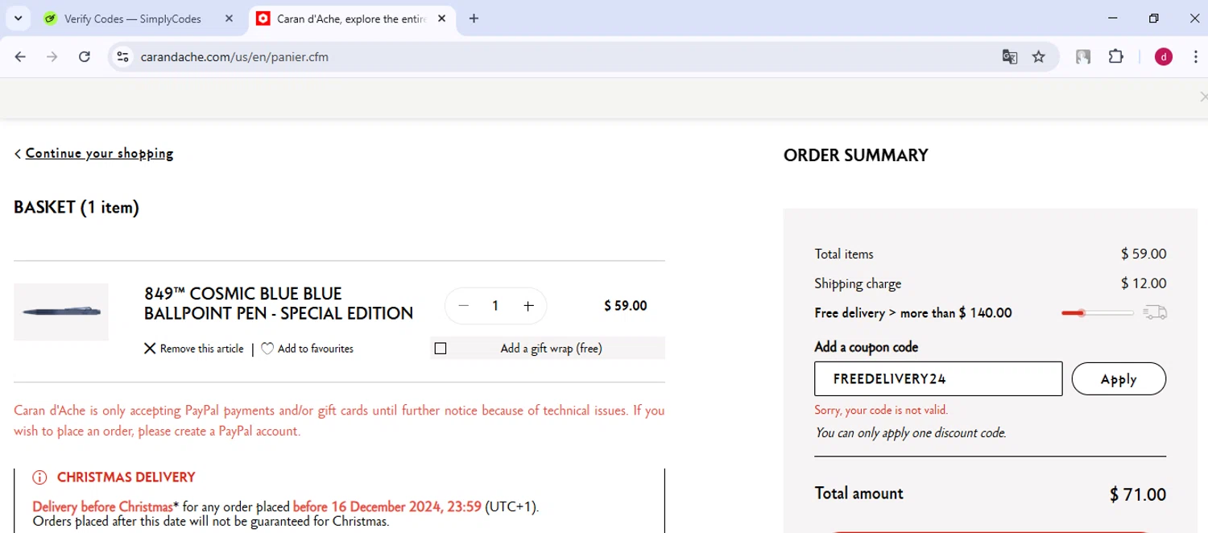Follow the Continue your shopping link

tap(99, 153)
